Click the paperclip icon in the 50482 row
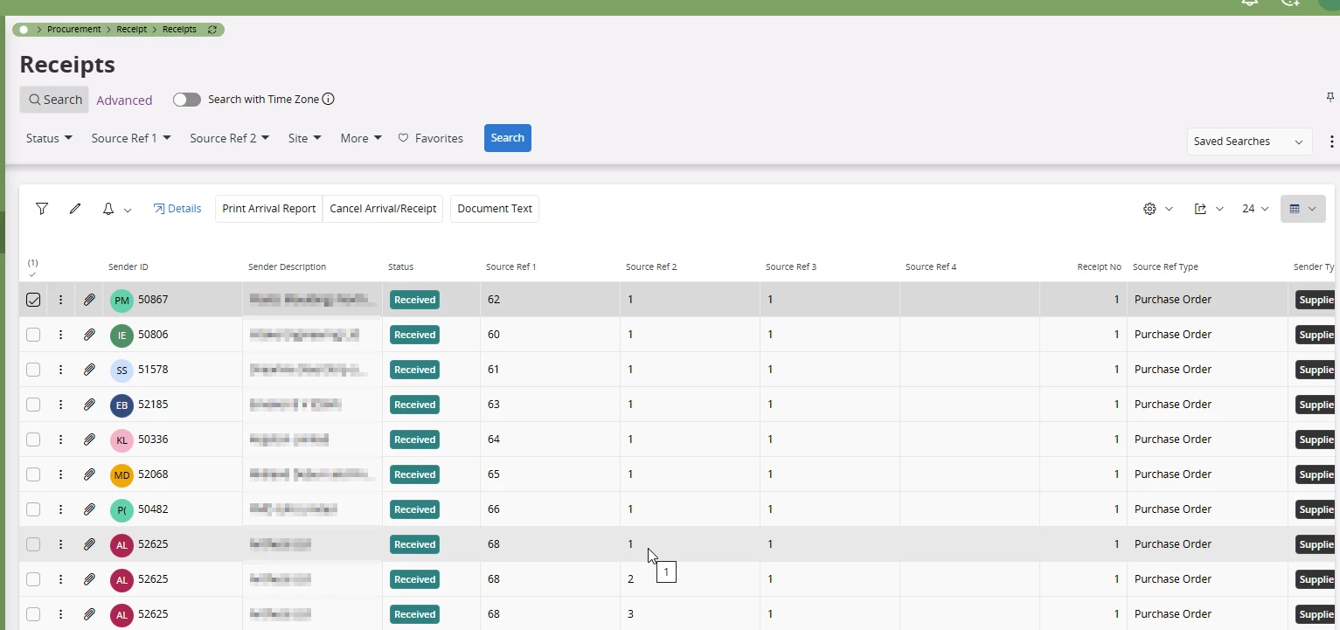 coord(89,509)
